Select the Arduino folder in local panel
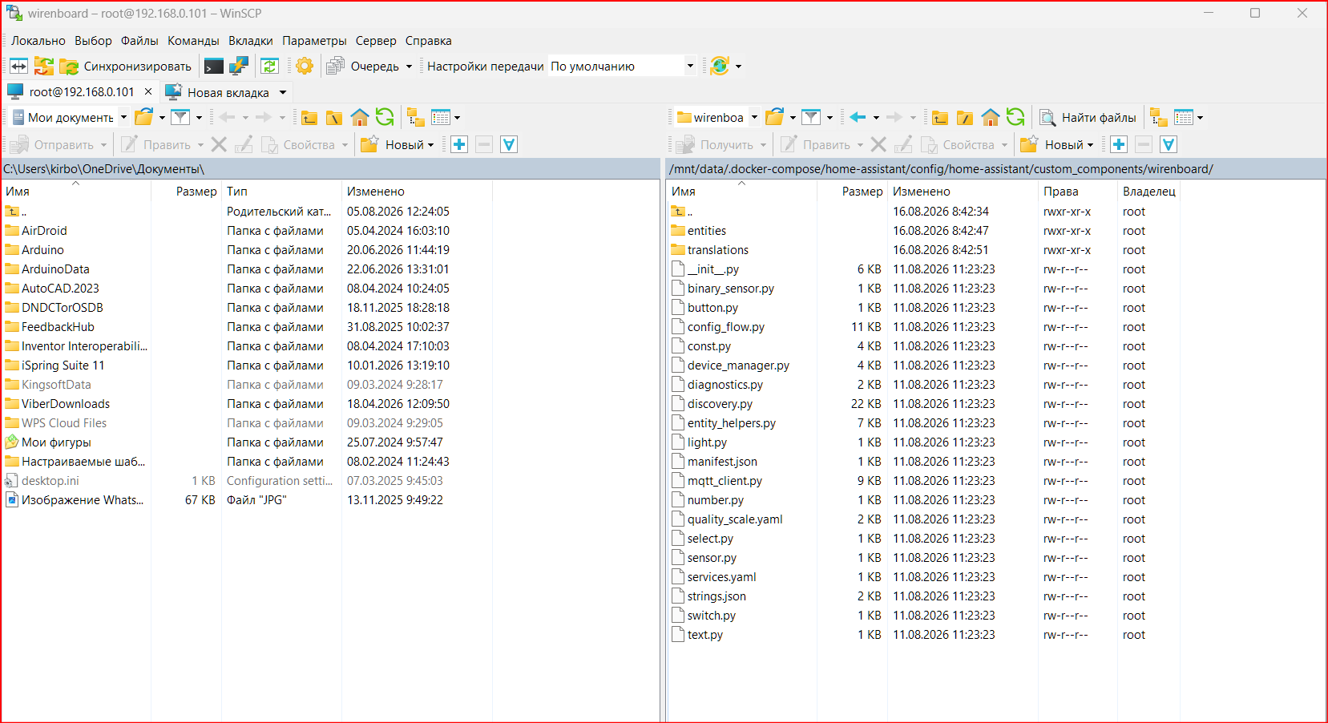The height and width of the screenshot is (723, 1328). [42, 250]
